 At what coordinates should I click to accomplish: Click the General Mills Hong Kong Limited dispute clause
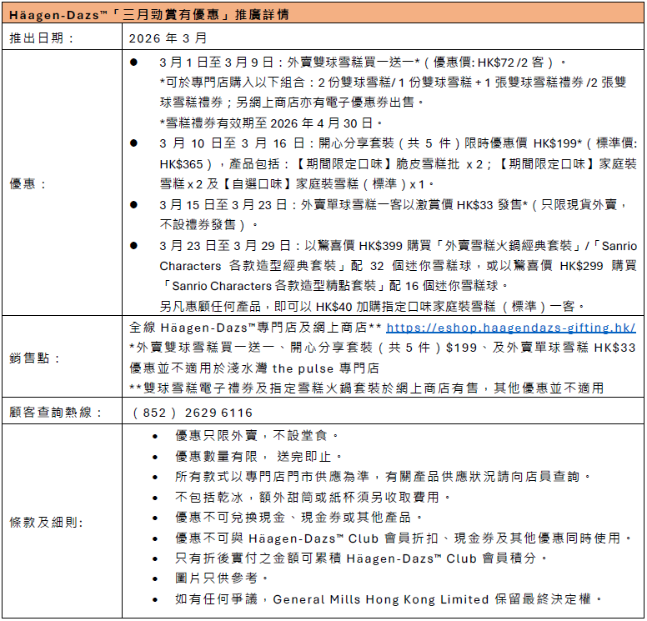pos(388,599)
